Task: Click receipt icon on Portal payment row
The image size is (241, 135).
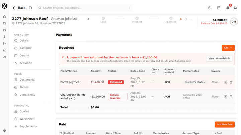Action: click(226, 82)
